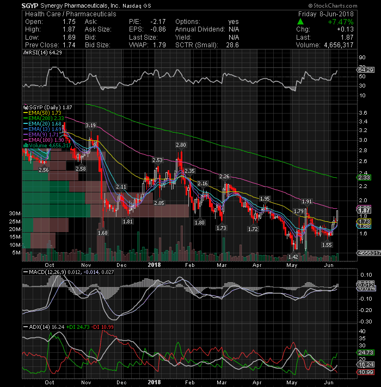The image size is (381, 387).
Task: Click the SGYP (Daily) 1.87 legend
Action: pos(47,108)
